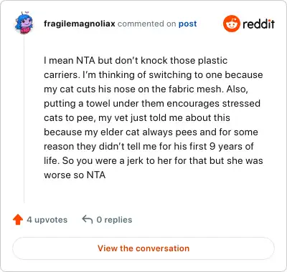
Task: Click the '0 replies' label
Action: [114, 220]
